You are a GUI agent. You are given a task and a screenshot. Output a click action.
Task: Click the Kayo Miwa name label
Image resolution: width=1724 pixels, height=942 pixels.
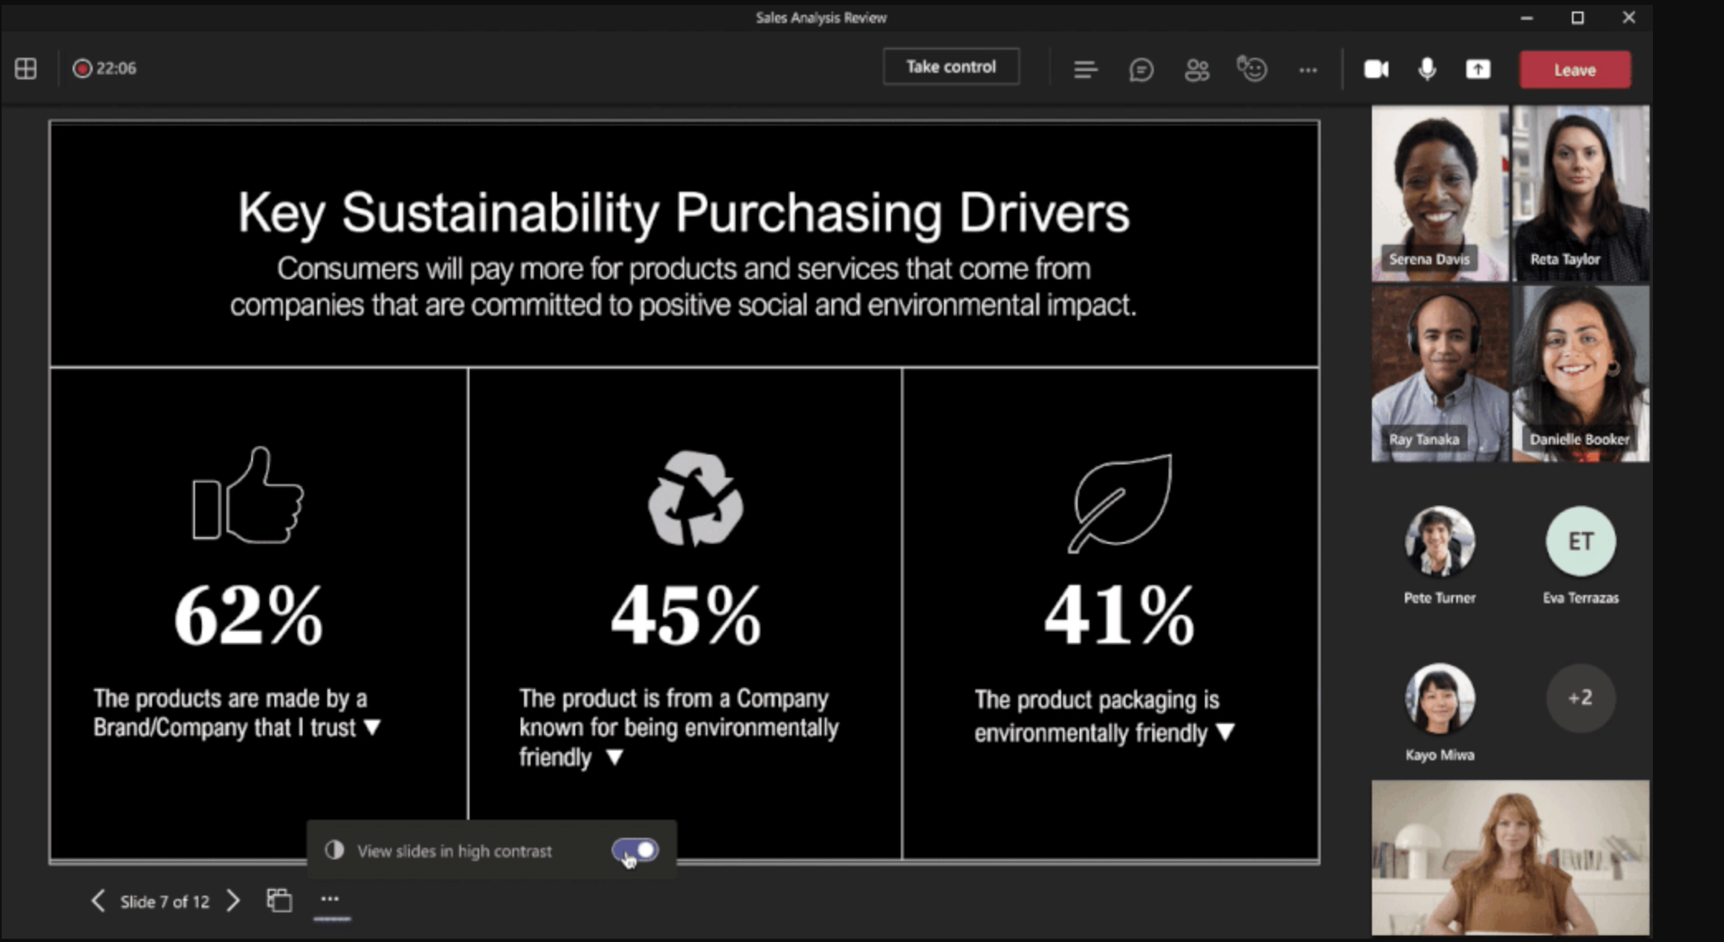1440,754
